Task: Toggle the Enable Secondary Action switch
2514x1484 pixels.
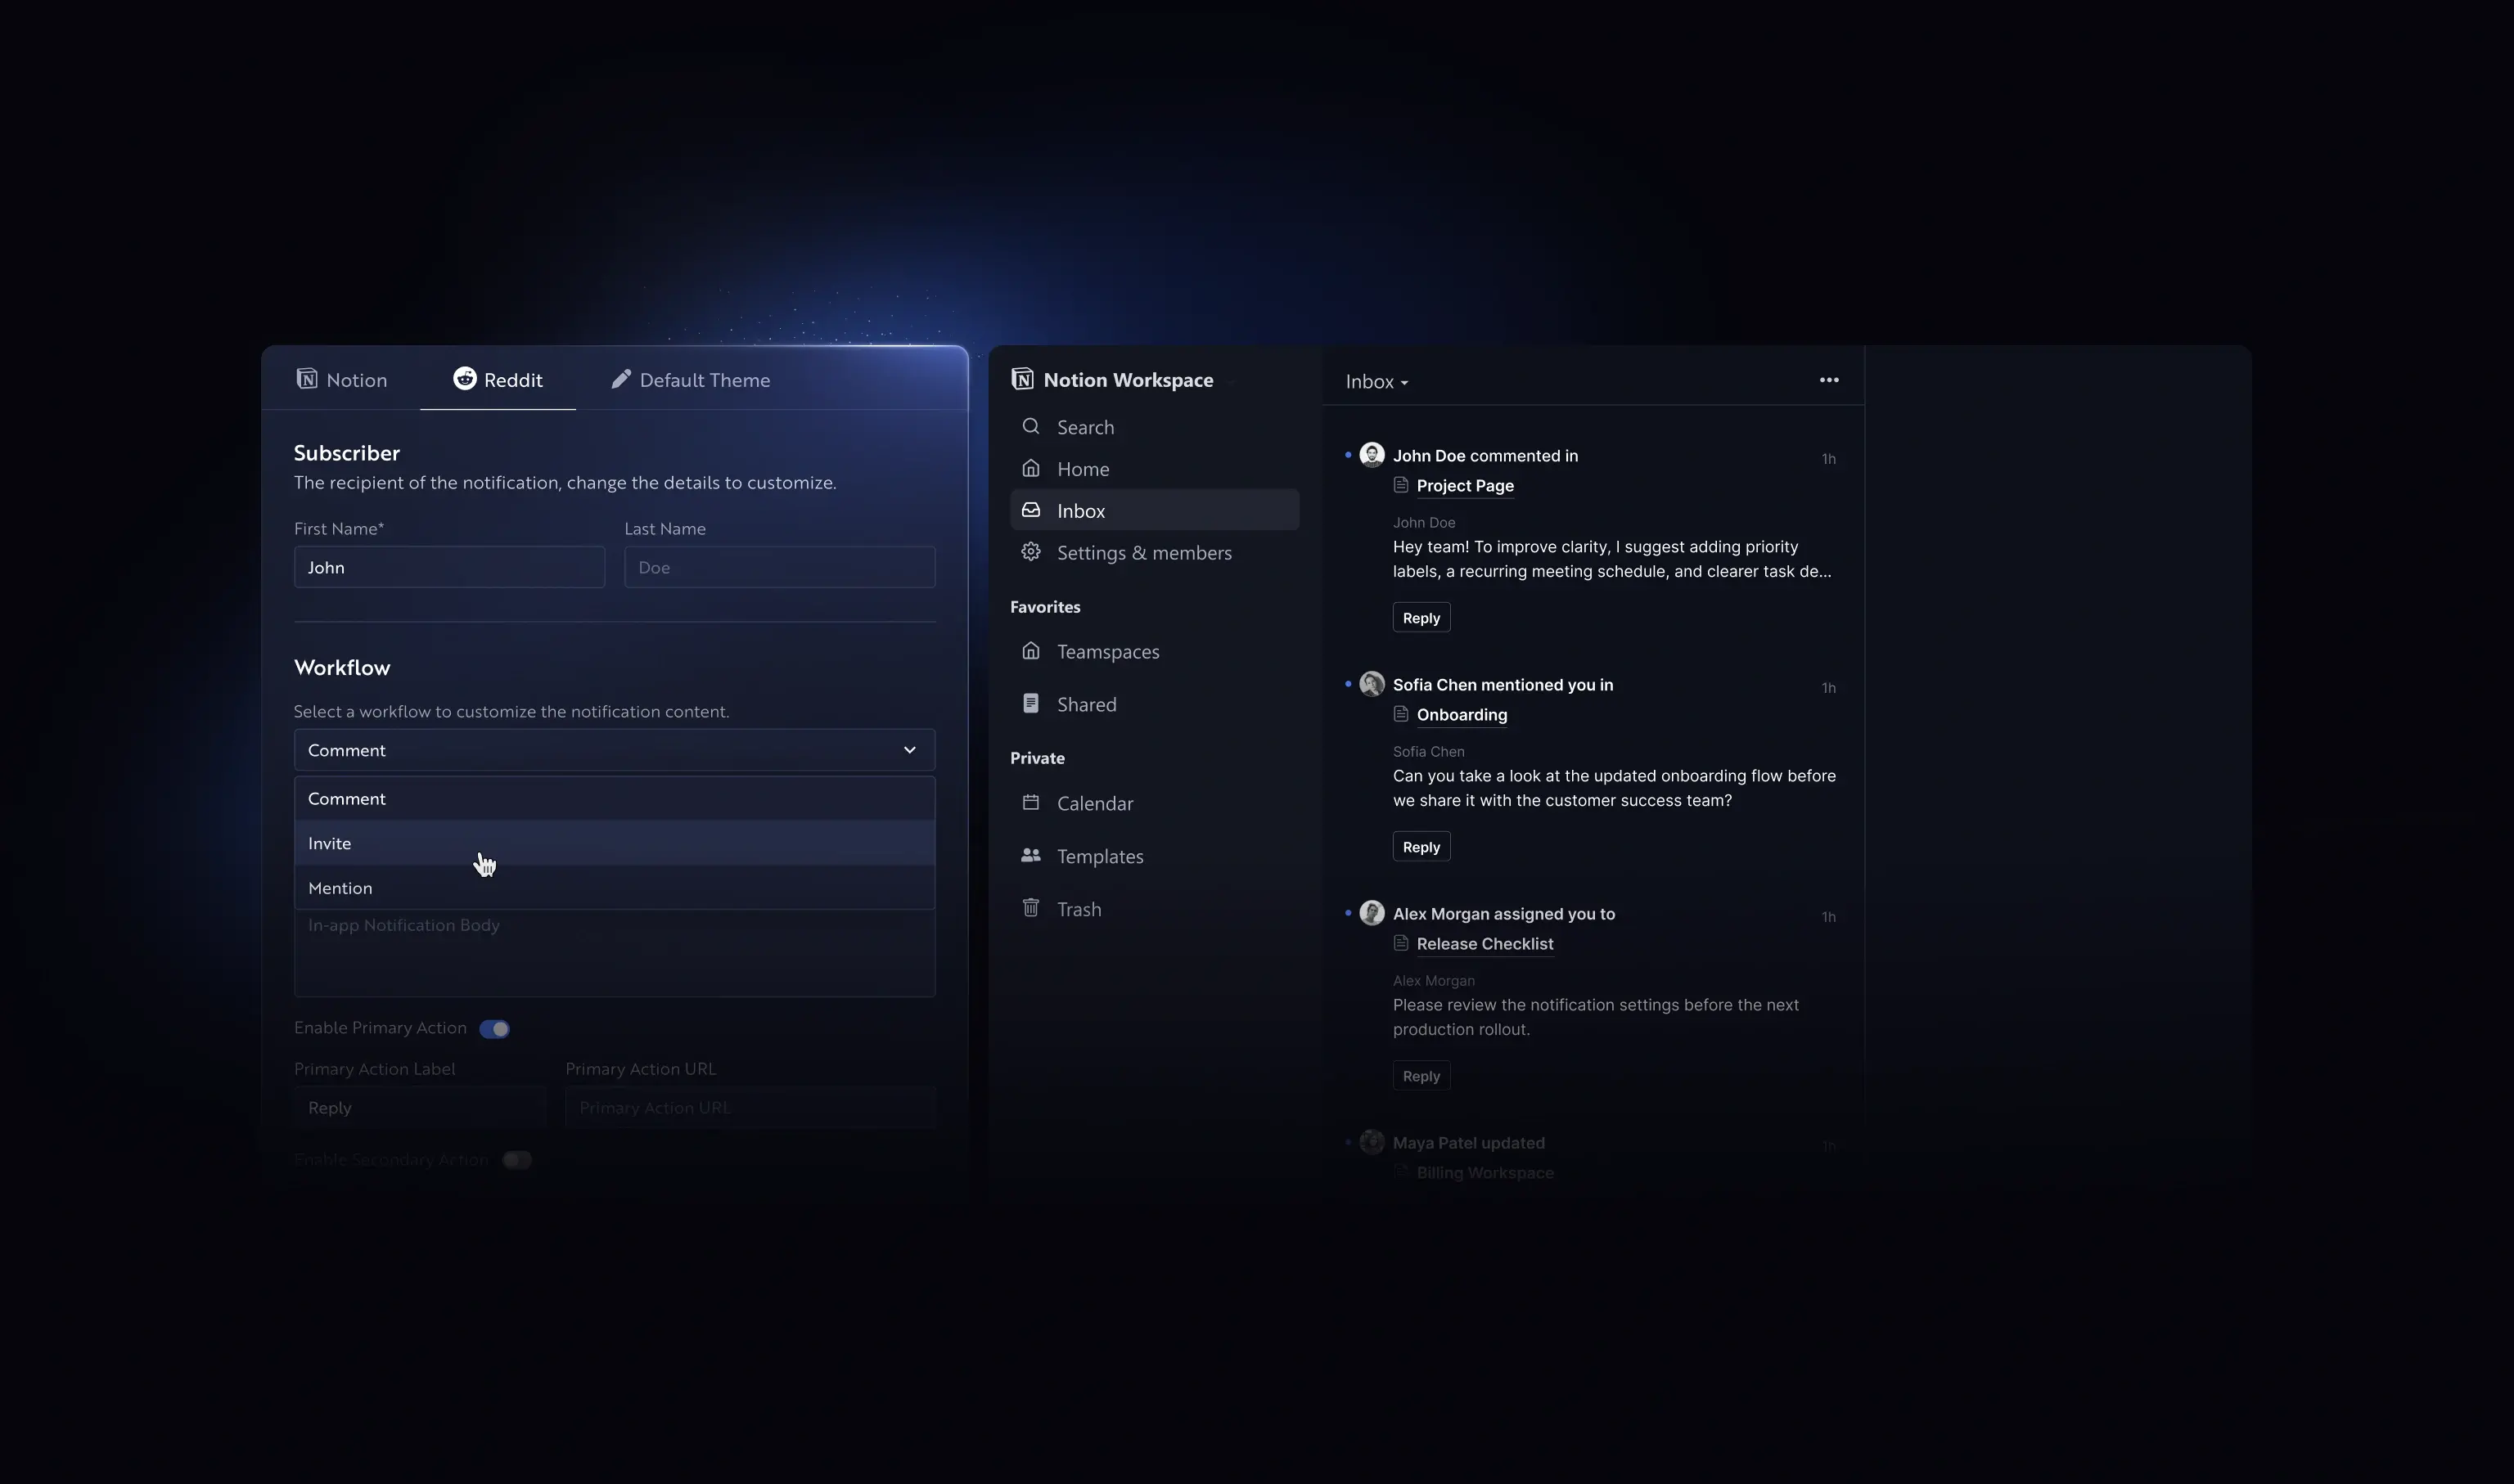Action: click(516, 1160)
